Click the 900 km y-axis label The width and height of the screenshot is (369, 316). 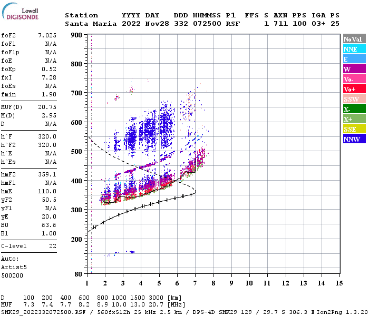(76, 35)
